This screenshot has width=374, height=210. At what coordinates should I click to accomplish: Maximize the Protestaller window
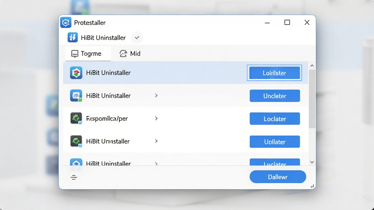(287, 22)
